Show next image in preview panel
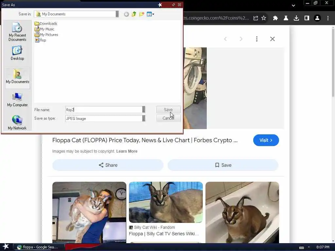This screenshot has height=251, width=335. [x=241, y=39]
